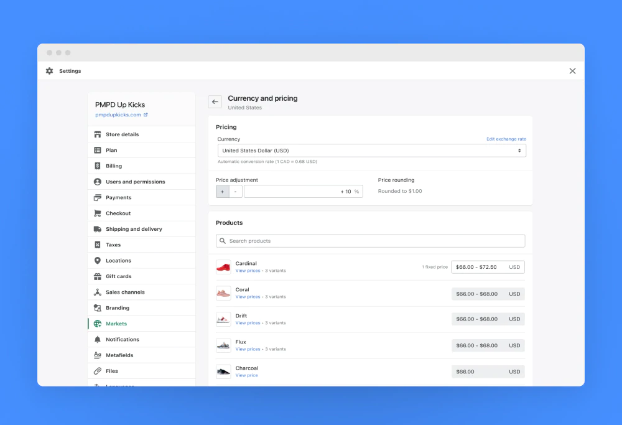This screenshot has height=425, width=622.
Task: Click the Files paperclip icon
Action: point(98,371)
